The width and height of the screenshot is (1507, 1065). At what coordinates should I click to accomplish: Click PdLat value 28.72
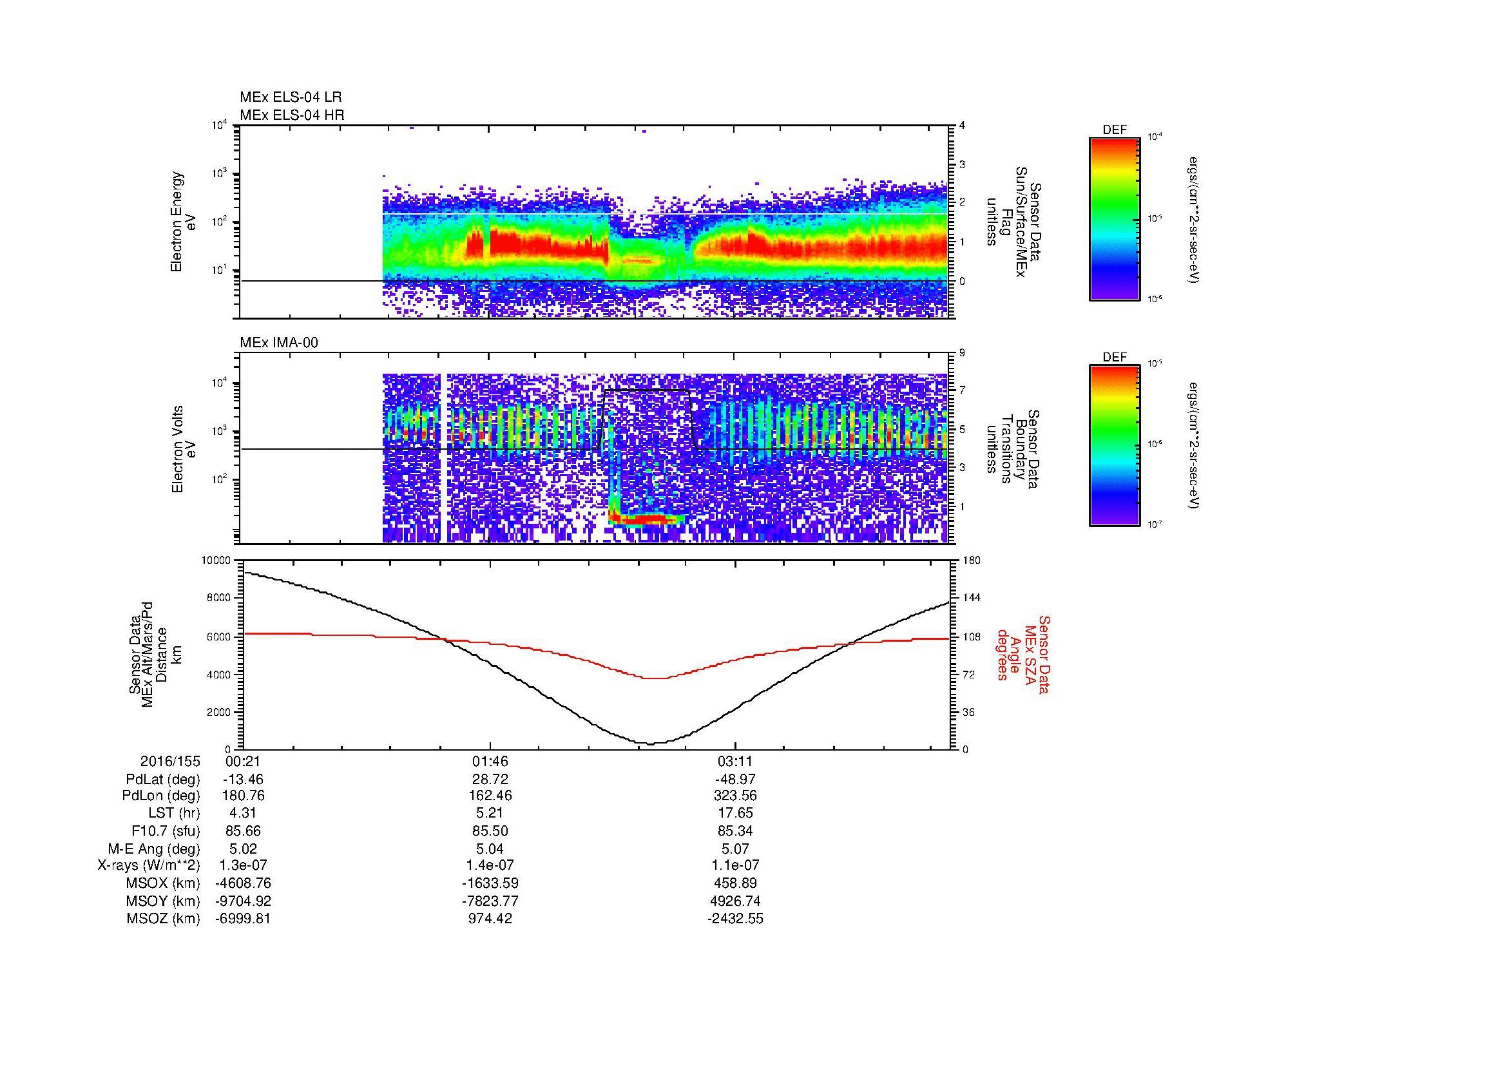(x=490, y=779)
